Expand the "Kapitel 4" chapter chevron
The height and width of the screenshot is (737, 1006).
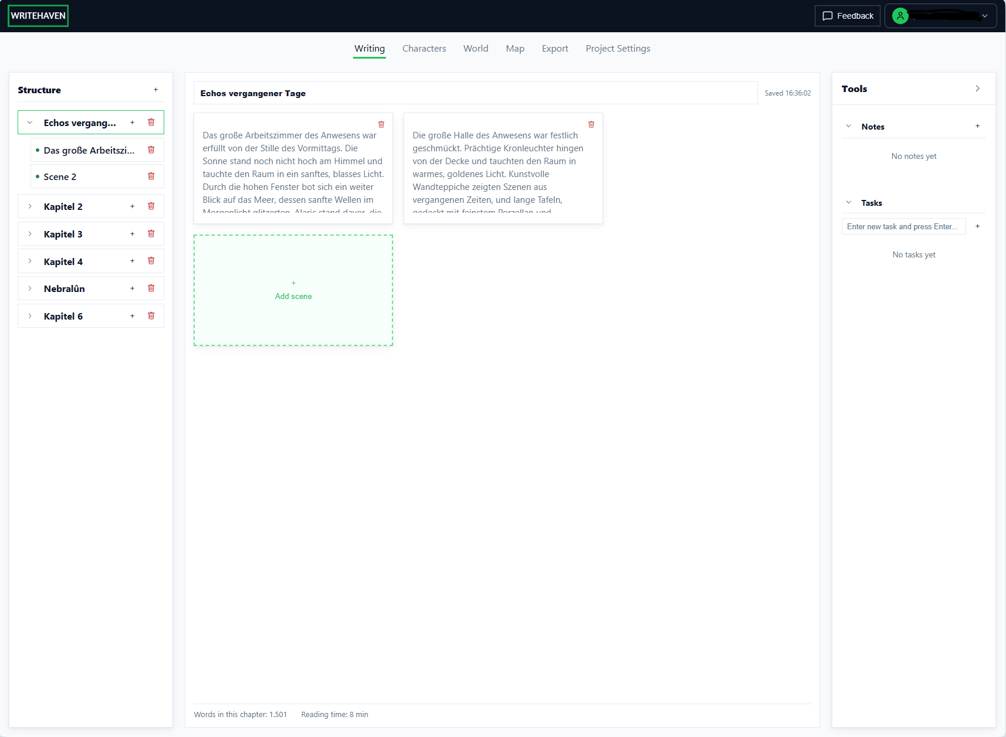(30, 261)
